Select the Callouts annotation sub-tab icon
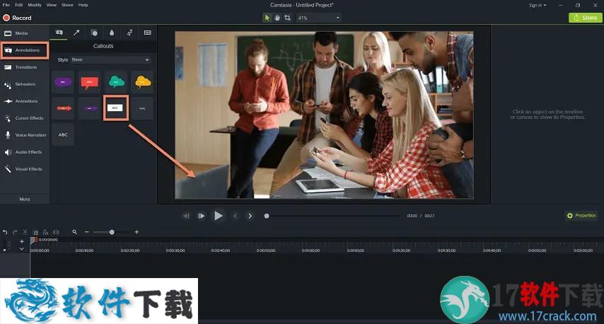Screen dimensions: 604x324 [x=59, y=33]
